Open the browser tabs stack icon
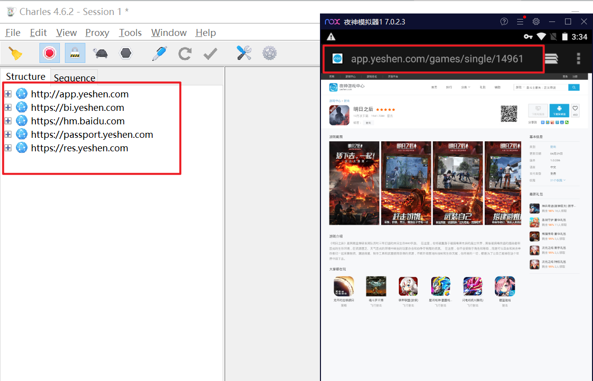Viewport: 593px width, 381px height. (x=551, y=58)
